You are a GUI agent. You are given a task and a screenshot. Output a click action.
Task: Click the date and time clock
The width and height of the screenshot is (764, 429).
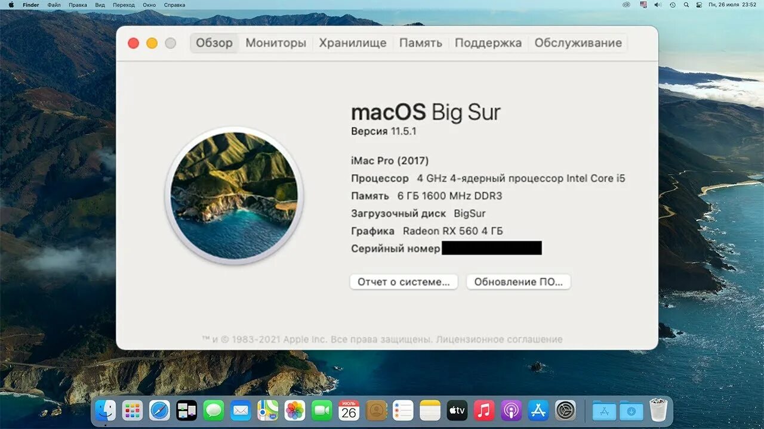coord(732,5)
